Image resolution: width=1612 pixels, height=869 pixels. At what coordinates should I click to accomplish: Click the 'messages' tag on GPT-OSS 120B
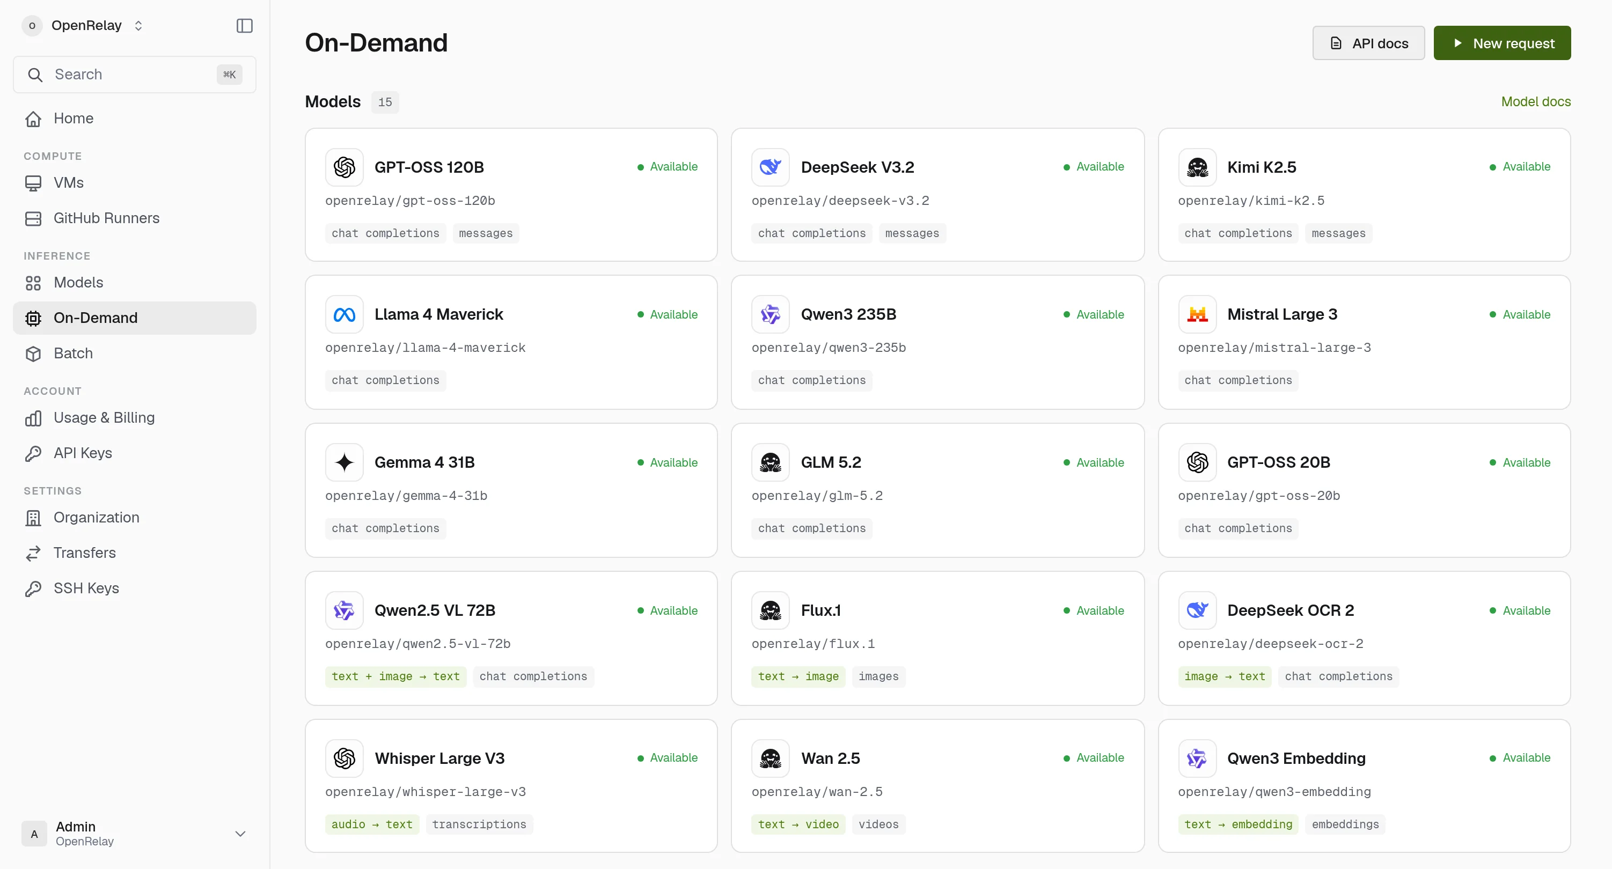tap(485, 233)
